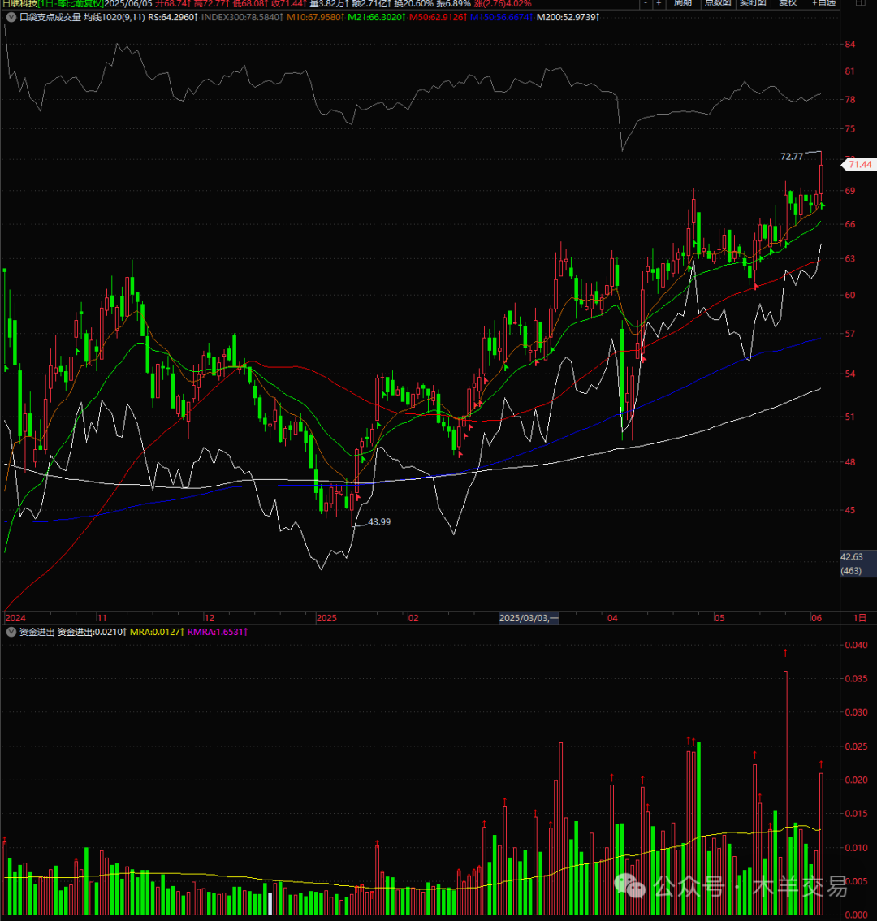Switch to 点数图 chart view
This screenshot has height=921, width=877.
click(x=717, y=3)
